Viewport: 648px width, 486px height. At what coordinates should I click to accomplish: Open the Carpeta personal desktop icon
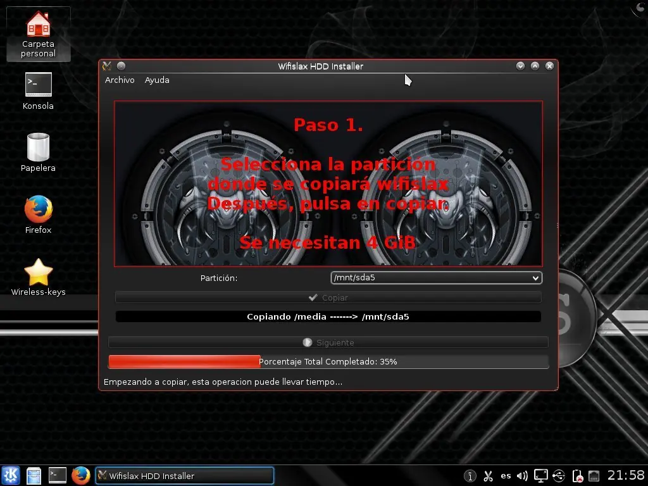pos(39,34)
